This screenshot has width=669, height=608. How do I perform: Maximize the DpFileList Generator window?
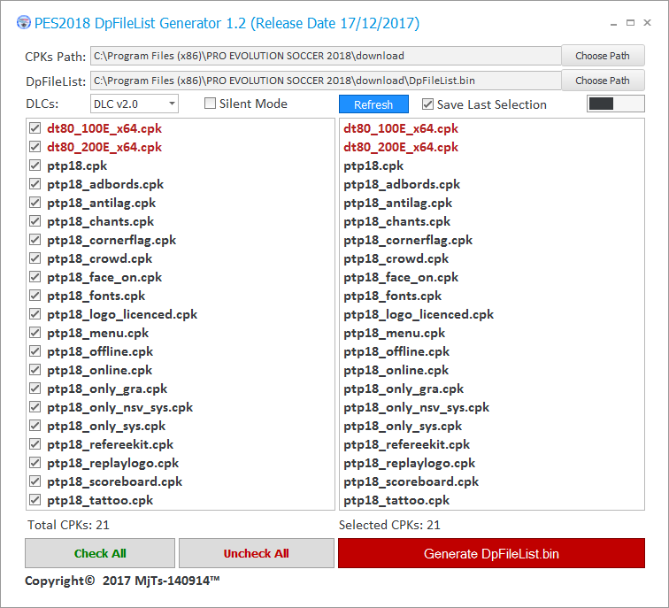tap(630, 23)
